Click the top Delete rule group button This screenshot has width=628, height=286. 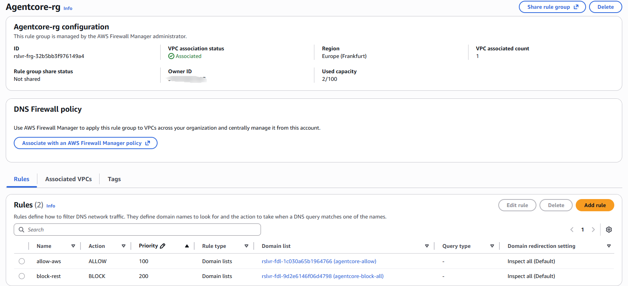point(605,7)
